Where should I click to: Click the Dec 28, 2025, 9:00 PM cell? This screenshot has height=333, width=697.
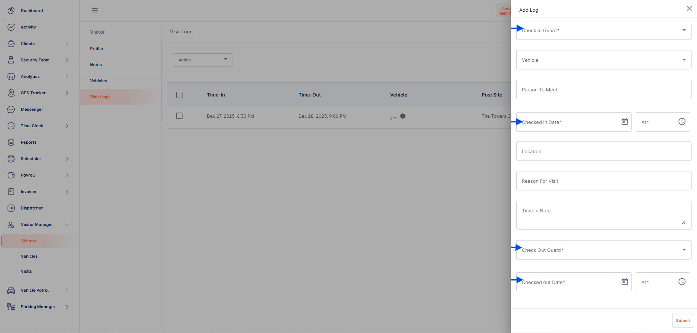click(x=323, y=116)
